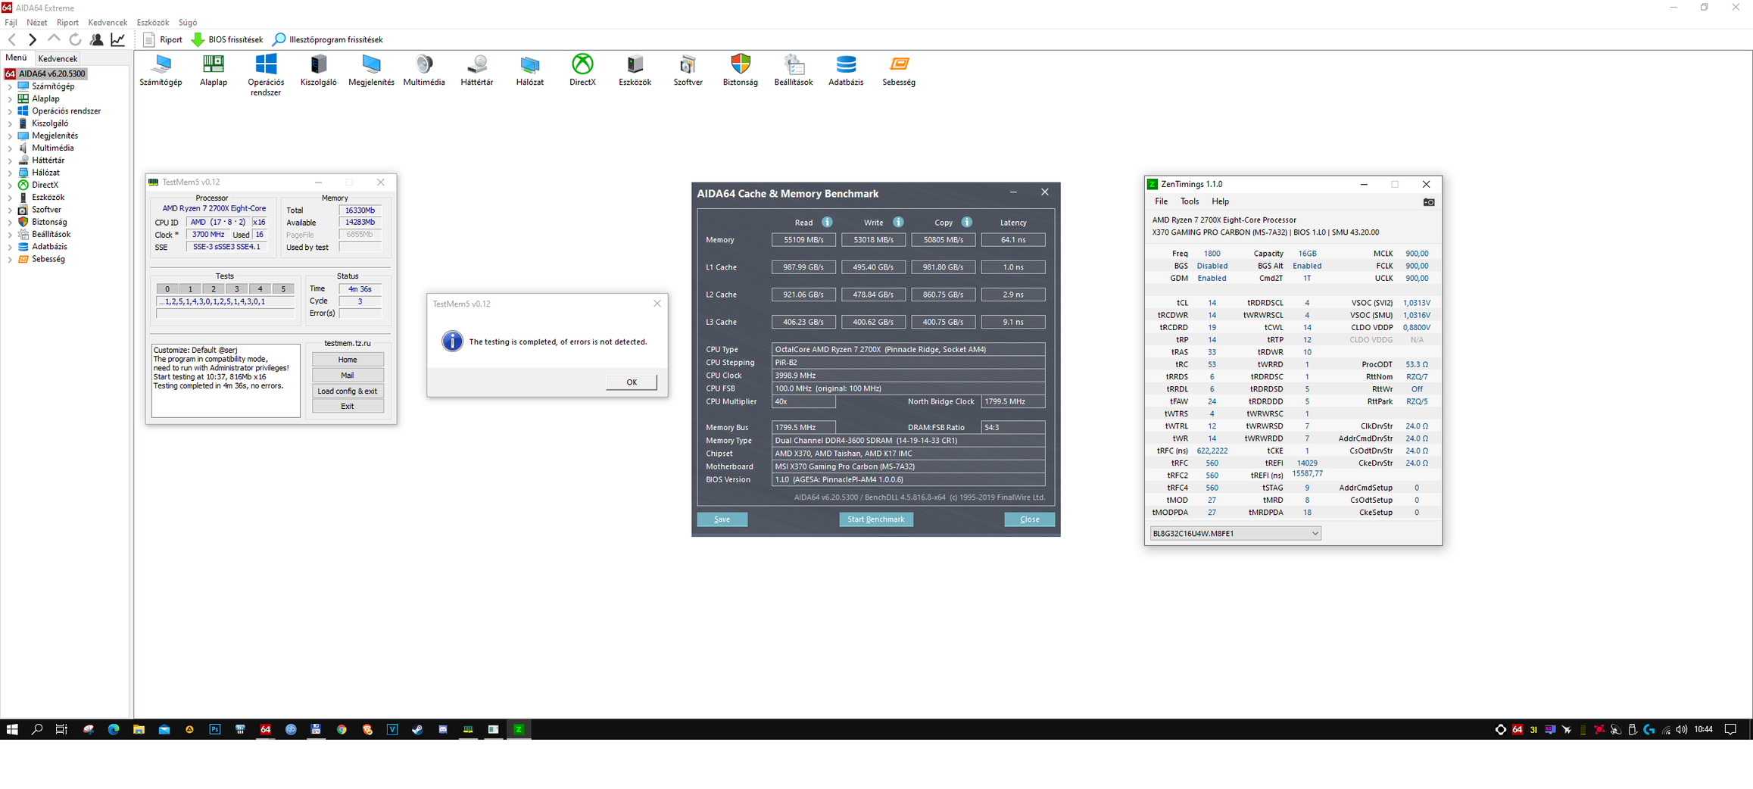Open the memory module dropdown in ZenTimings
The width and height of the screenshot is (1753, 789).
[1235, 533]
